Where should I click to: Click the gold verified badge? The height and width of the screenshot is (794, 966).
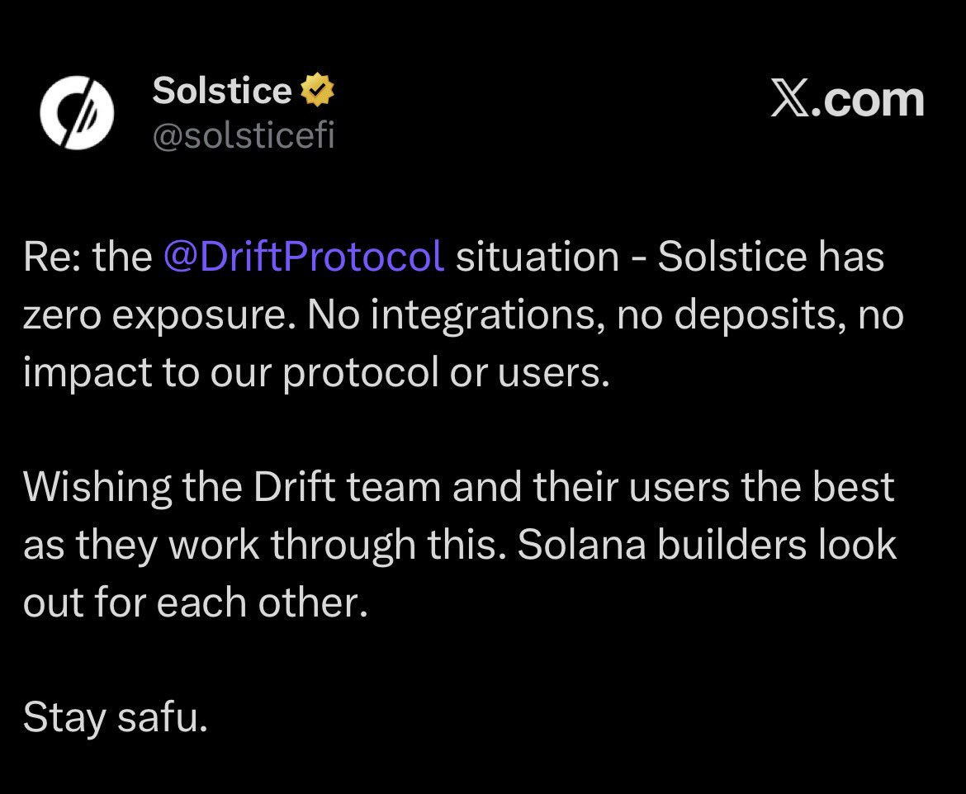[316, 90]
